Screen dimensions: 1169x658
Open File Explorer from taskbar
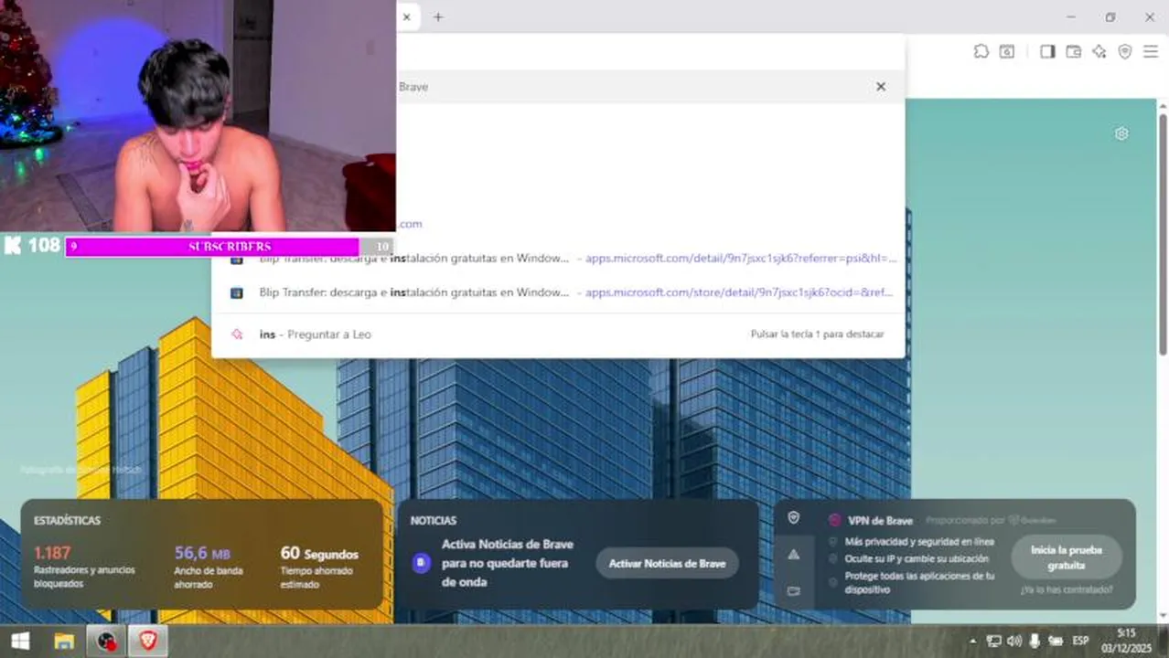coord(64,642)
